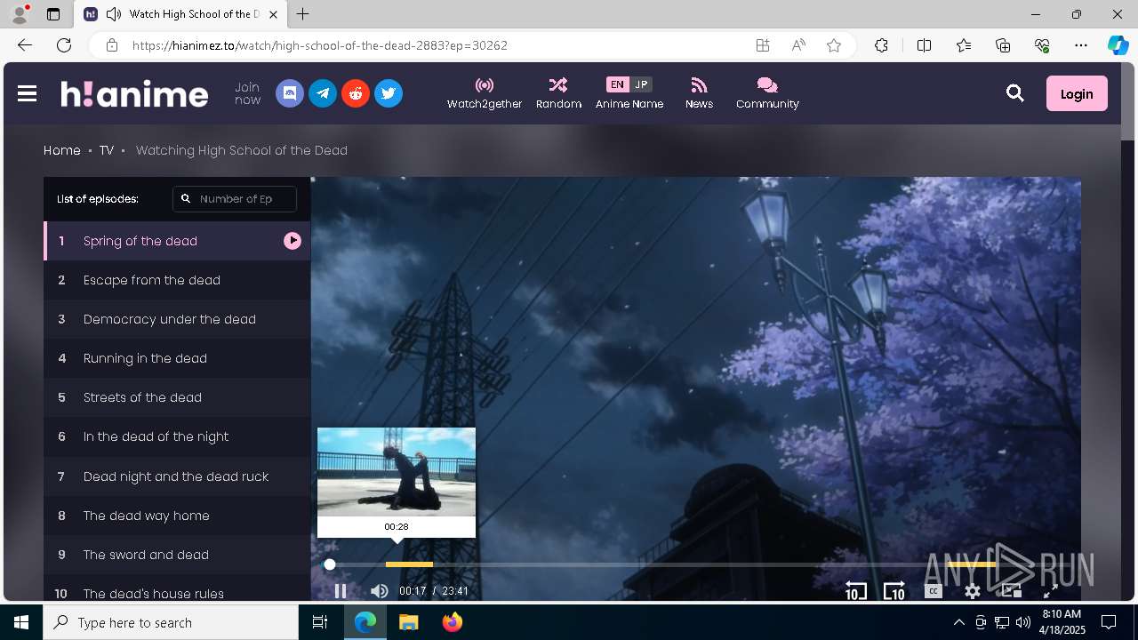This screenshot has width=1138, height=640.
Task: Select episode 7 Dead night and the dead ruck
Action: pyautogui.click(x=177, y=476)
